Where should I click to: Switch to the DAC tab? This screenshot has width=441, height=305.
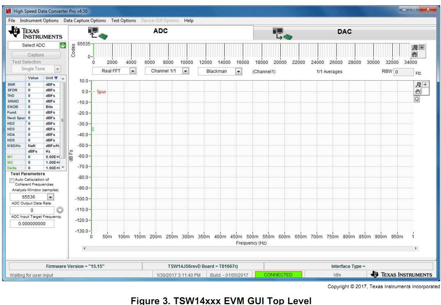(344, 32)
